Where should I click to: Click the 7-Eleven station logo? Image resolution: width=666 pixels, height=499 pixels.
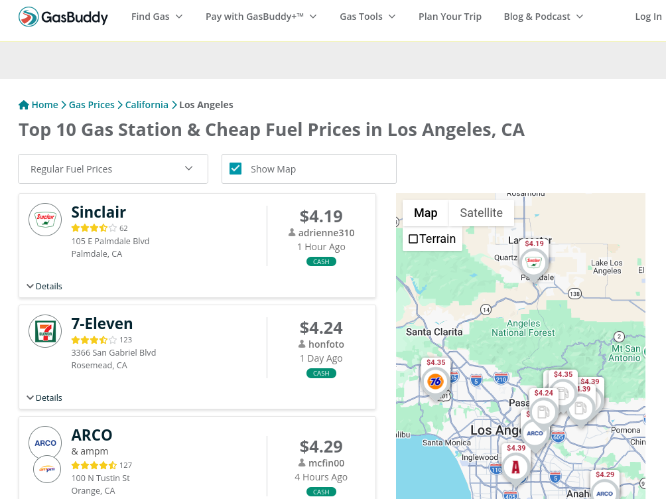coord(45,331)
